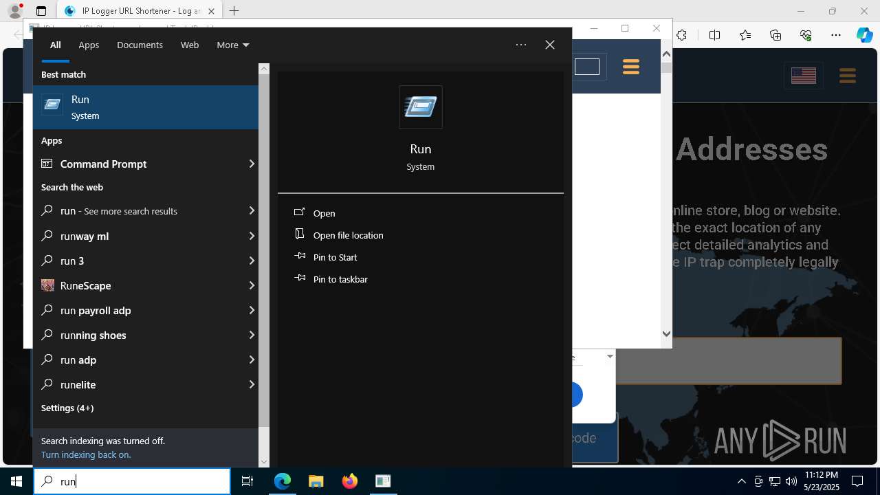Open Edge Browser essentials heart icon
Viewport: 880px width, 495px height.
click(806, 35)
